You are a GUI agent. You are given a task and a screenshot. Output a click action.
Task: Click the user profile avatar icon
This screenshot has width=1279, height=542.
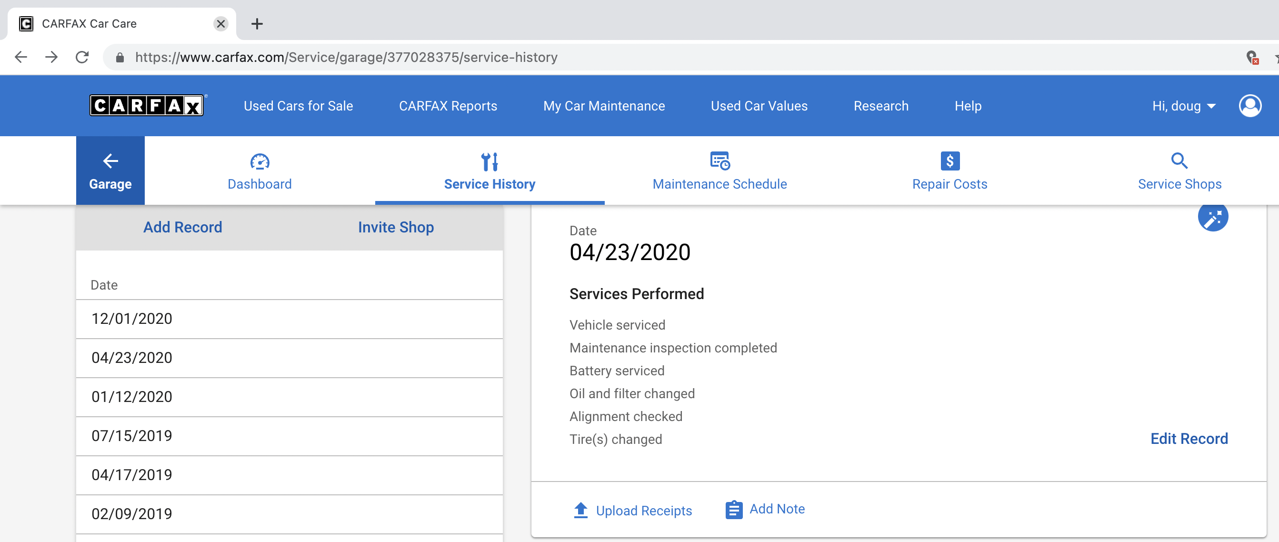1249,106
